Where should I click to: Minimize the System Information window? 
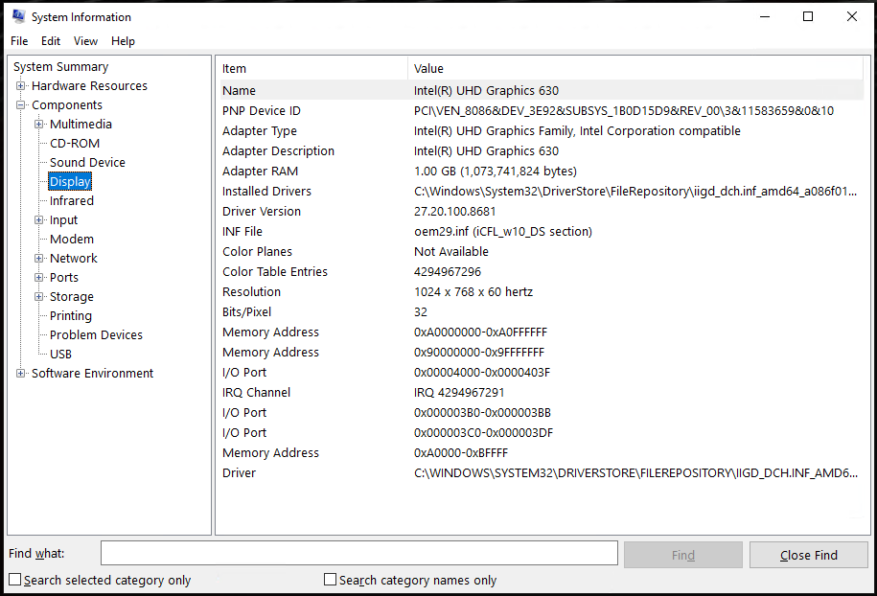tap(765, 17)
